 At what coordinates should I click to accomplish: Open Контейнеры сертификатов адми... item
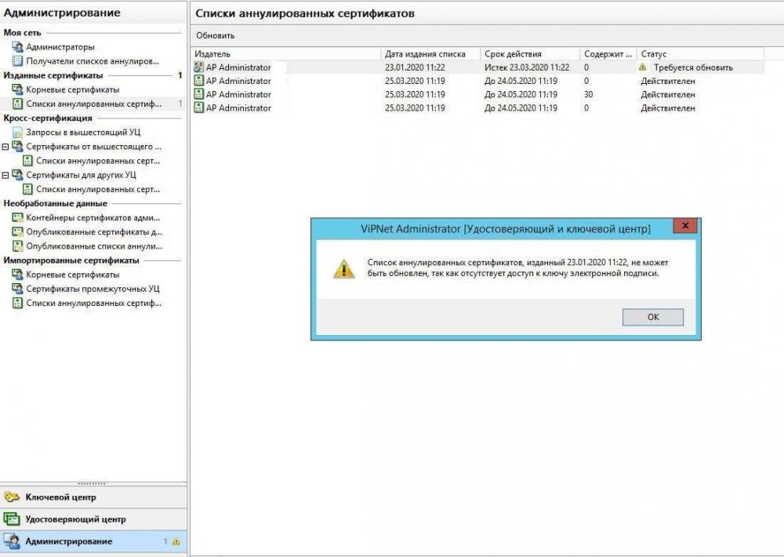(x=93, y=217)
